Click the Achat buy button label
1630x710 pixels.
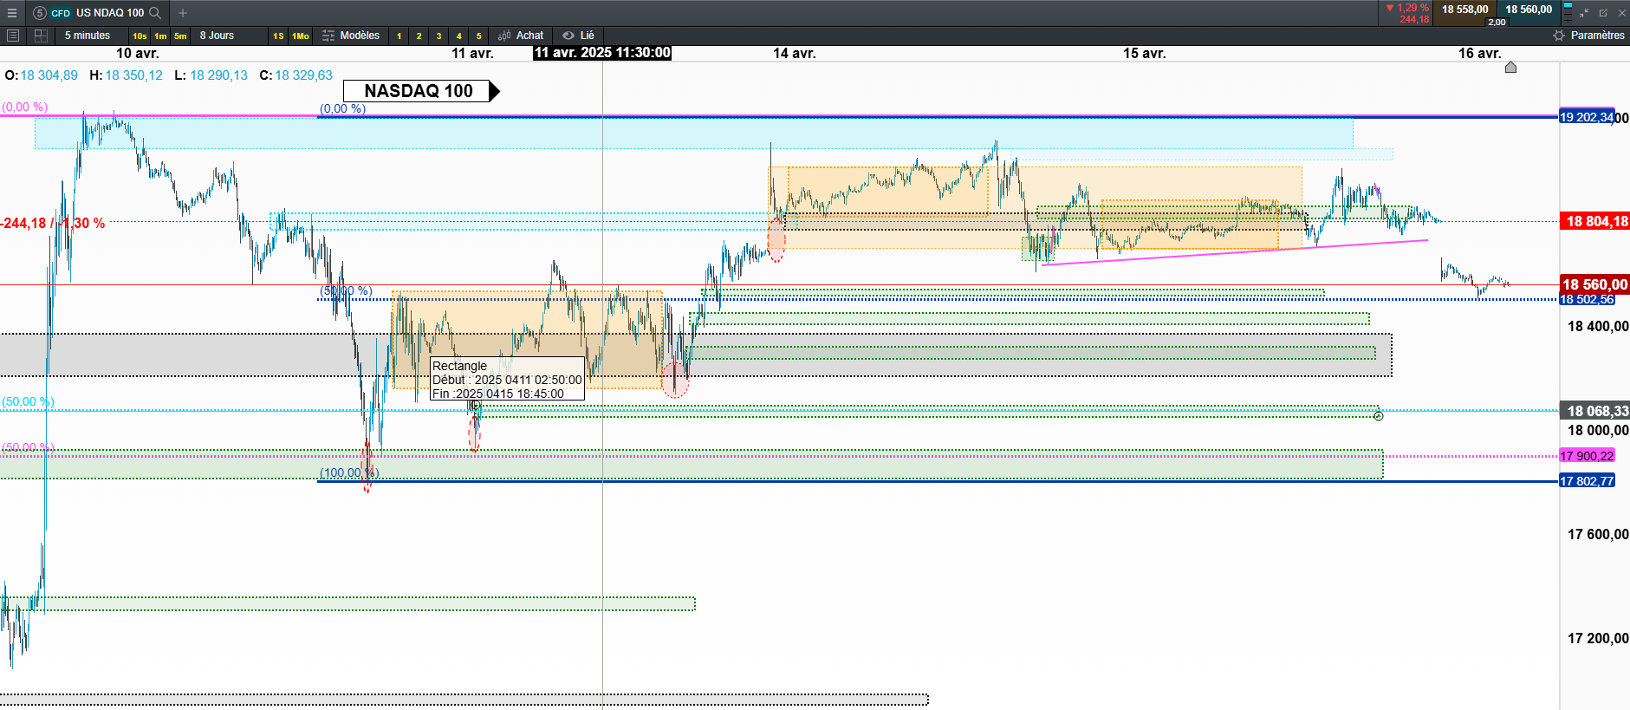(529, 36)
